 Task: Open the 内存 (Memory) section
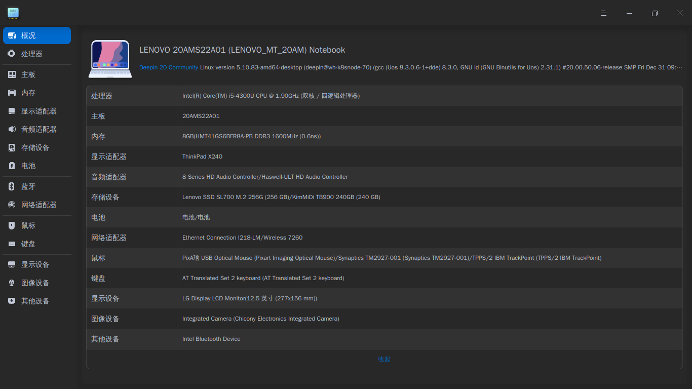[28, 93]
